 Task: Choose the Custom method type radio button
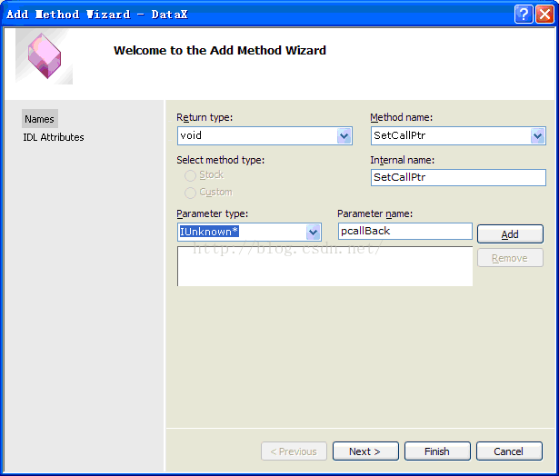(x=190, y=193)
